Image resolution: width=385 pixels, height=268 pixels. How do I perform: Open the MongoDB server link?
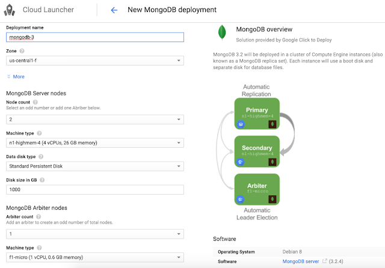(x=301, y=261)
